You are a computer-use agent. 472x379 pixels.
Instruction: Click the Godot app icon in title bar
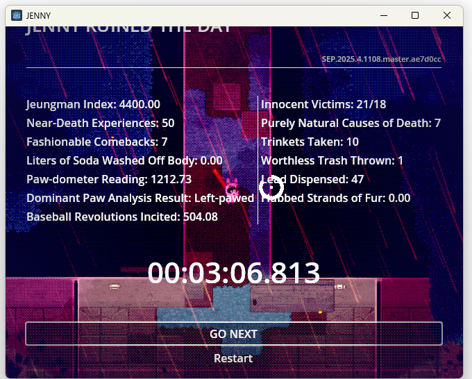[x=17, y=15]
